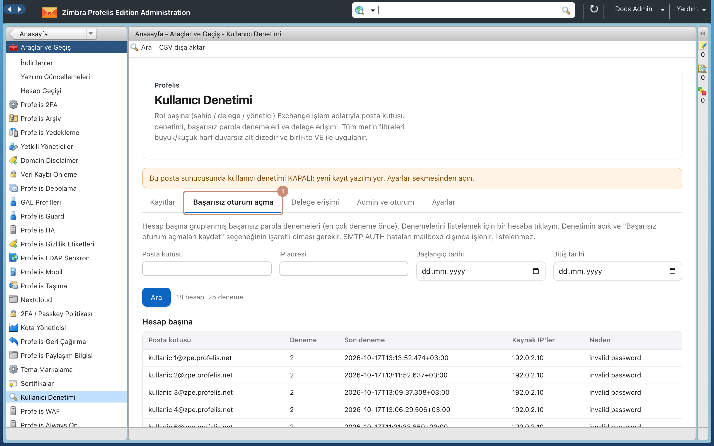The height and width of the screenshot is (446, 714).
Task: Switch to the Delege erişimi tab
Action: [315, 202]
